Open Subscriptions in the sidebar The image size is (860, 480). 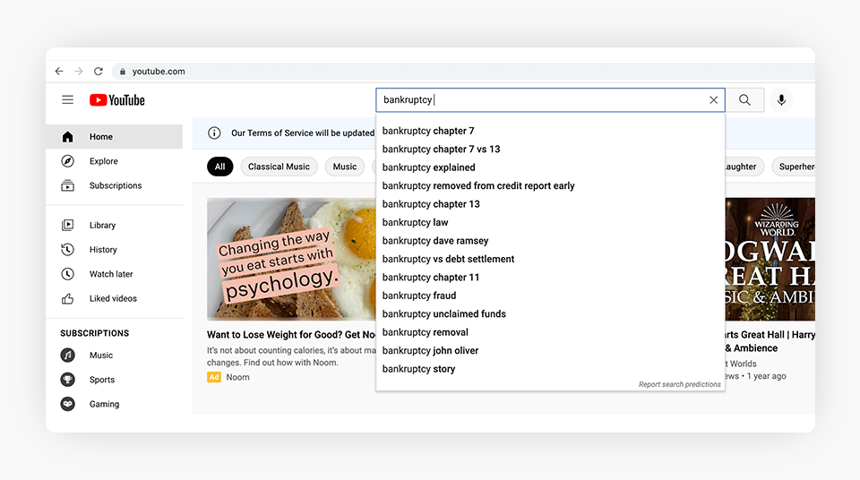click(x=115, y=185)
